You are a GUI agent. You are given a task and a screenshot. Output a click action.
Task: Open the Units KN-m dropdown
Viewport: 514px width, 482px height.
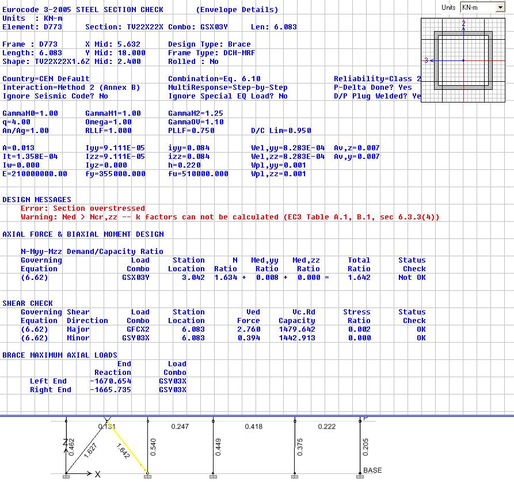coord(482,7)
